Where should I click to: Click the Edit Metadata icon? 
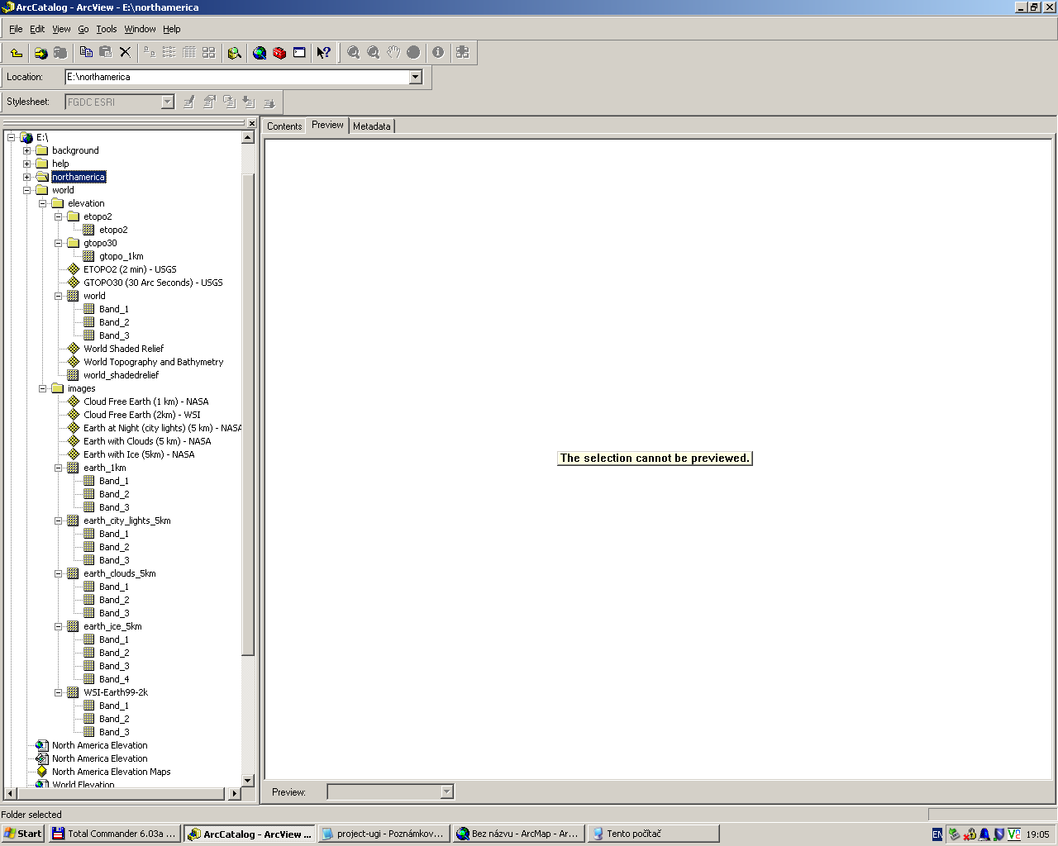point(189,102)
